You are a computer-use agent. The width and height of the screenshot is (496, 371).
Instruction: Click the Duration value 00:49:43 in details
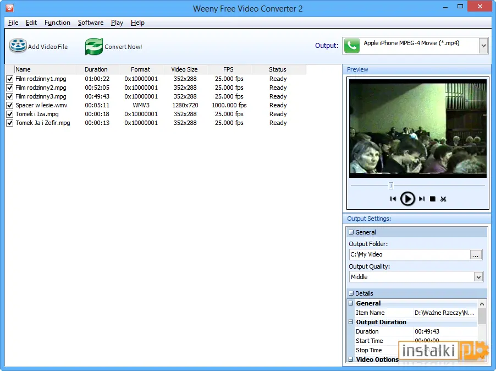(x=427, y=331)
